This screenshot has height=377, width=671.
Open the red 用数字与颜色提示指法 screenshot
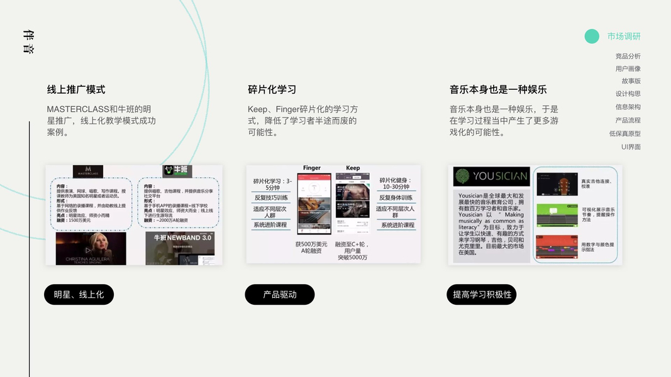click(x=557, y=247)
